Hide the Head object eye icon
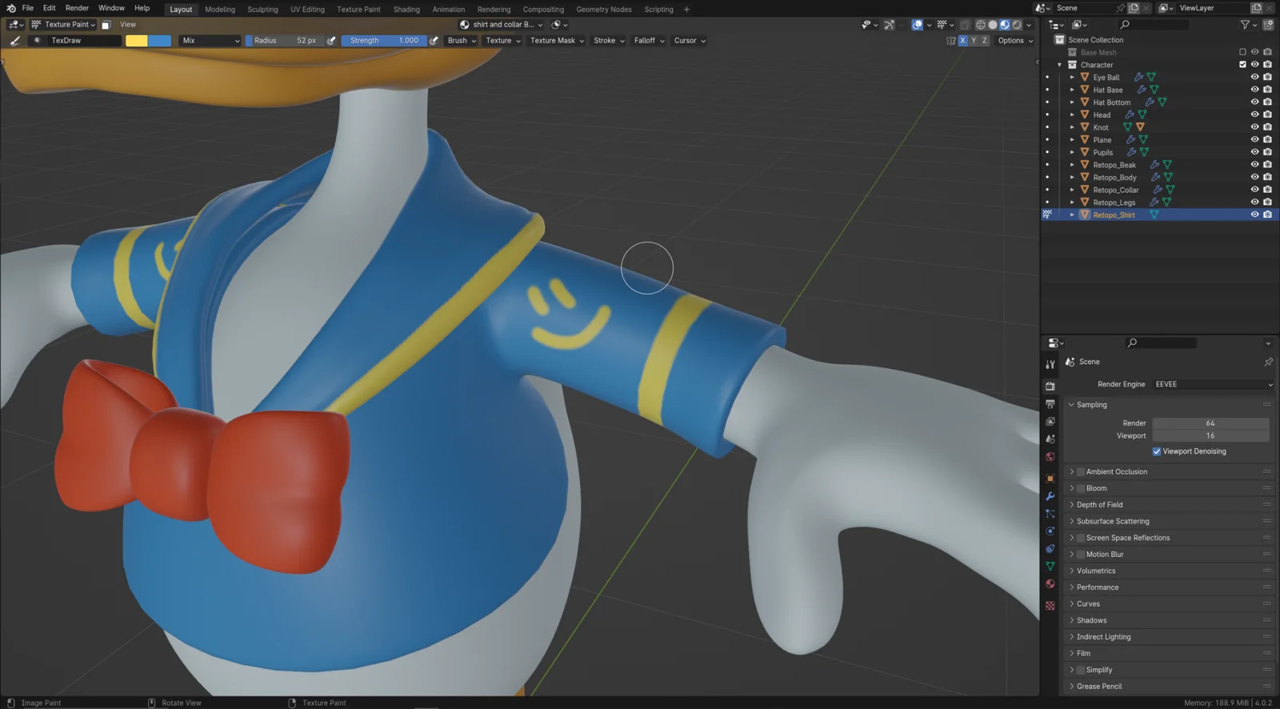Screen dimensions: 1280x709 click(x=1254, y=114)
